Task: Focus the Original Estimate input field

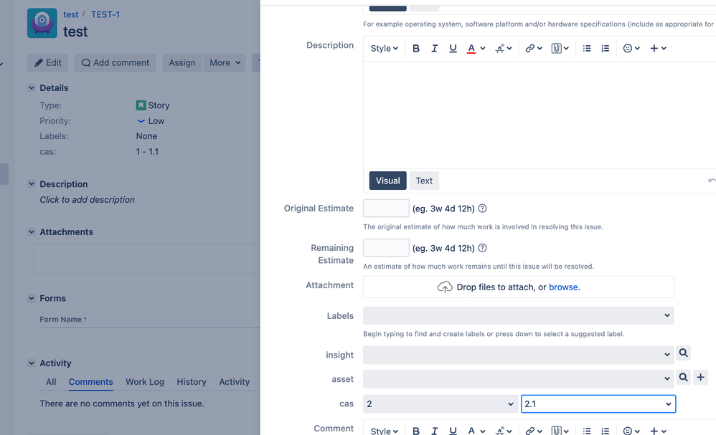Action: tap(386, 209)
